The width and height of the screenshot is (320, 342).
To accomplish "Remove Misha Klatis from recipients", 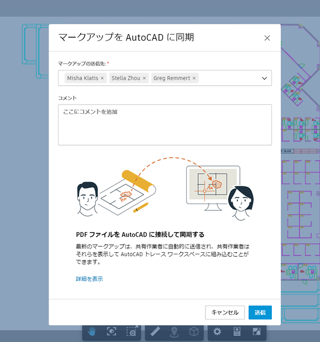I will point(102,78).
